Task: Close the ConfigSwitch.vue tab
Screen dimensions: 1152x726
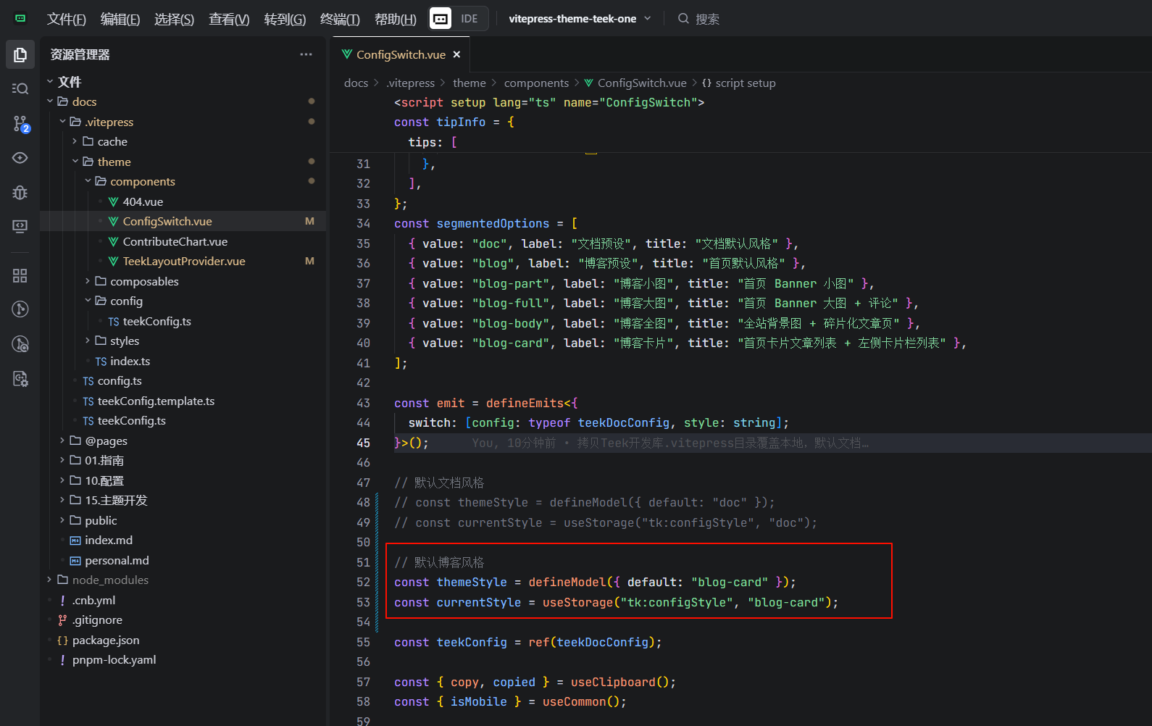Action: (x=456, y=54)
